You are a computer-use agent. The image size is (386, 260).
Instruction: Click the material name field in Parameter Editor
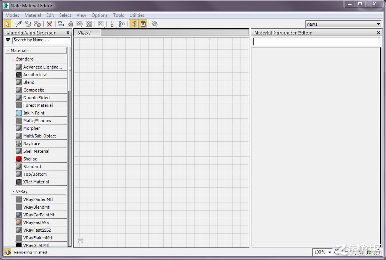(317, 42)
